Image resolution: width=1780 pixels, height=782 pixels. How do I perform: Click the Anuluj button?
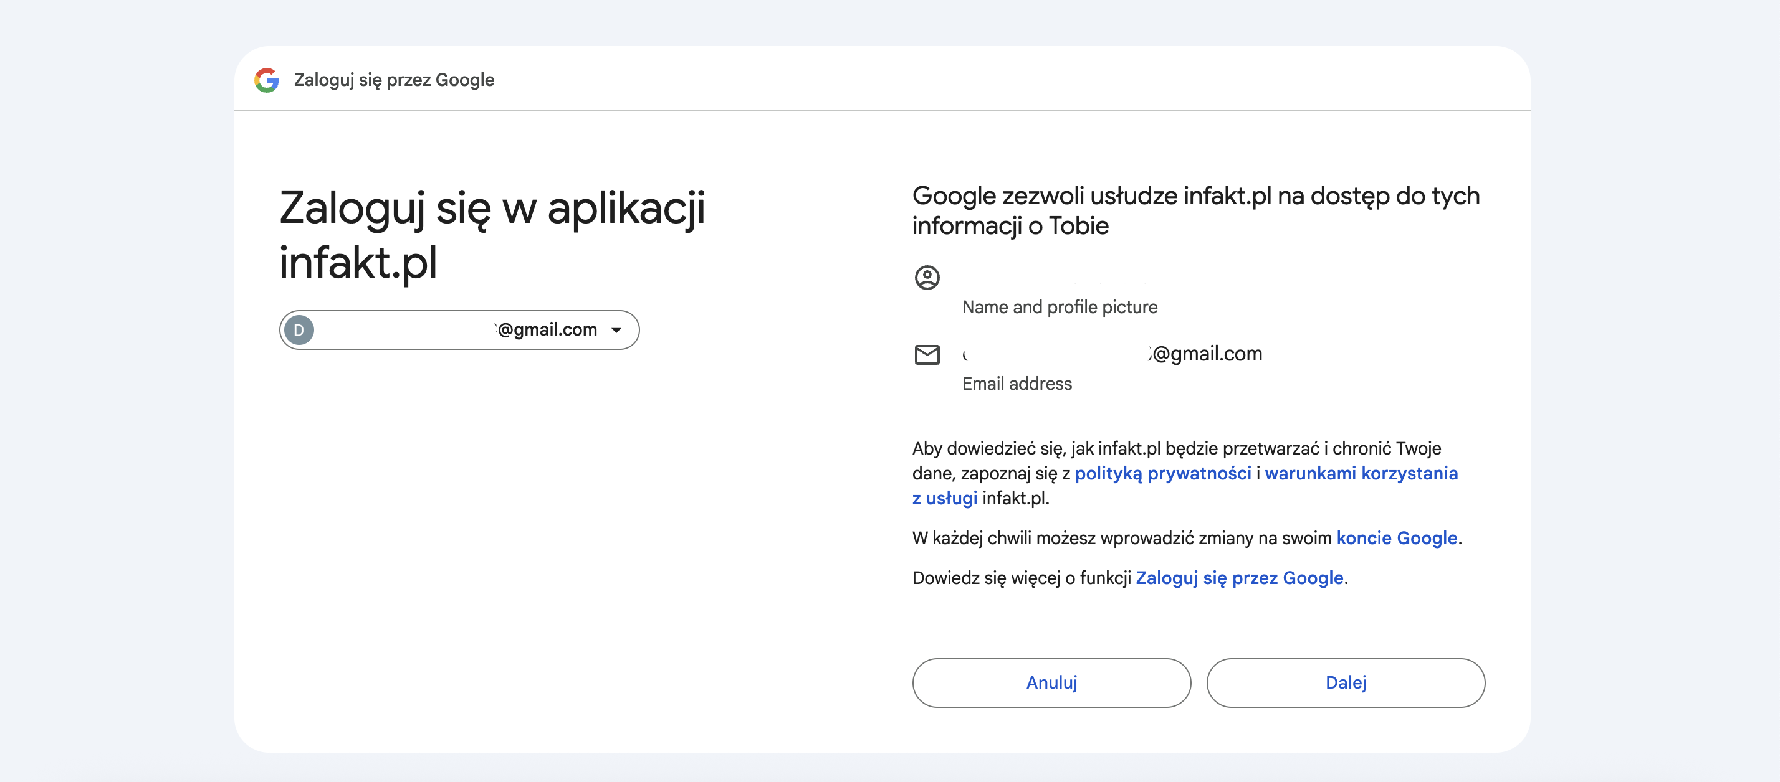point(1051,682)
